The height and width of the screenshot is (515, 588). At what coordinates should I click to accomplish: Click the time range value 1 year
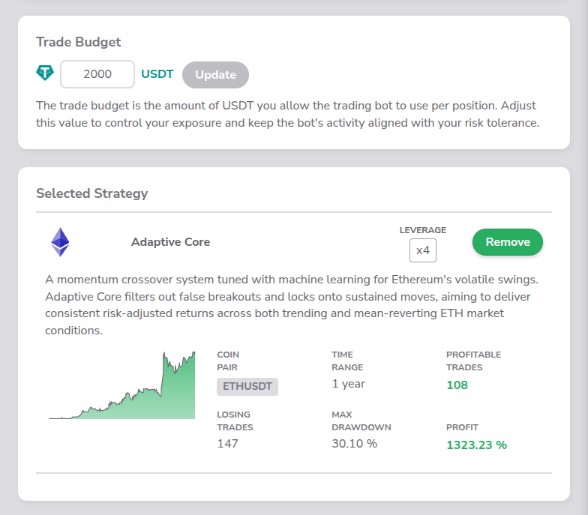click(x=348, y=384)
